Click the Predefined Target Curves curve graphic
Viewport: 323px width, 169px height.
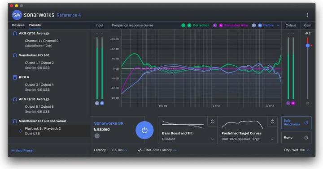(242, 124)
